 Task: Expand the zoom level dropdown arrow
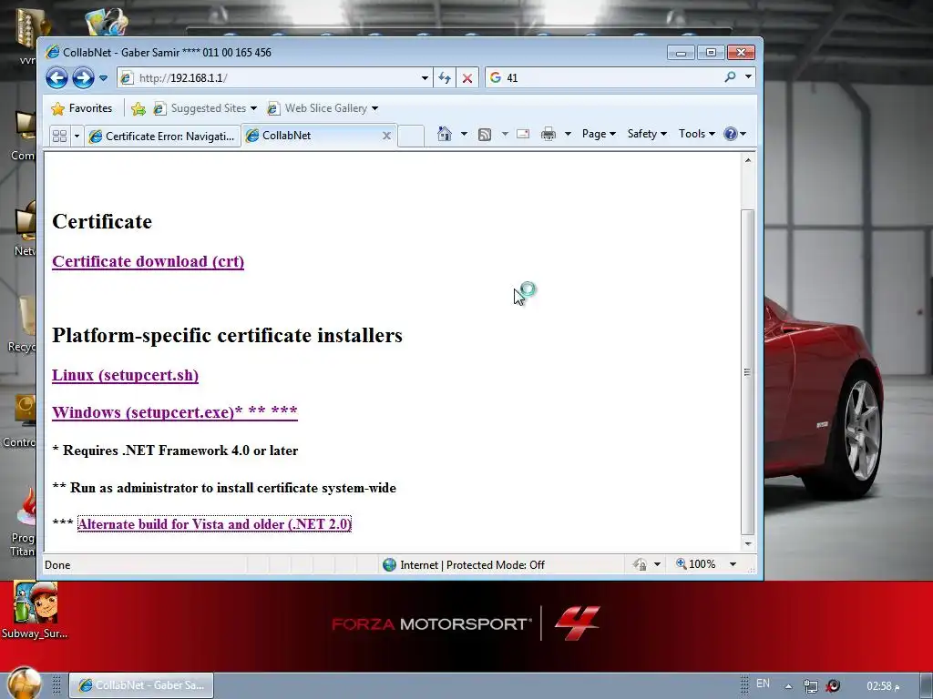733,564
